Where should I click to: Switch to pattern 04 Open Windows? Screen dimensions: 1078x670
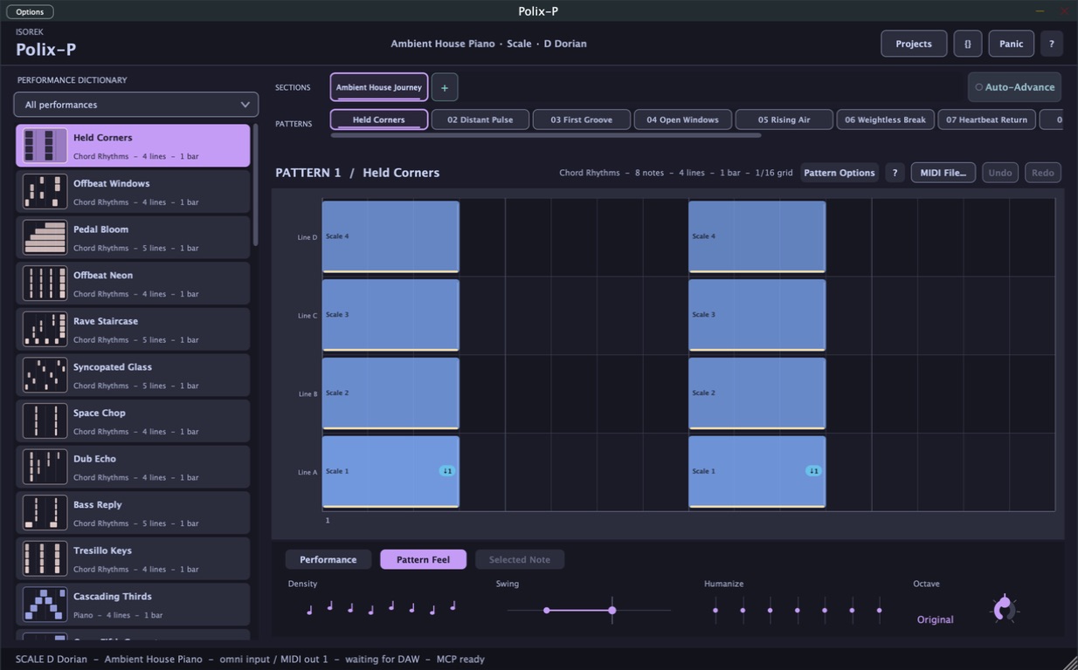(683, 120)
